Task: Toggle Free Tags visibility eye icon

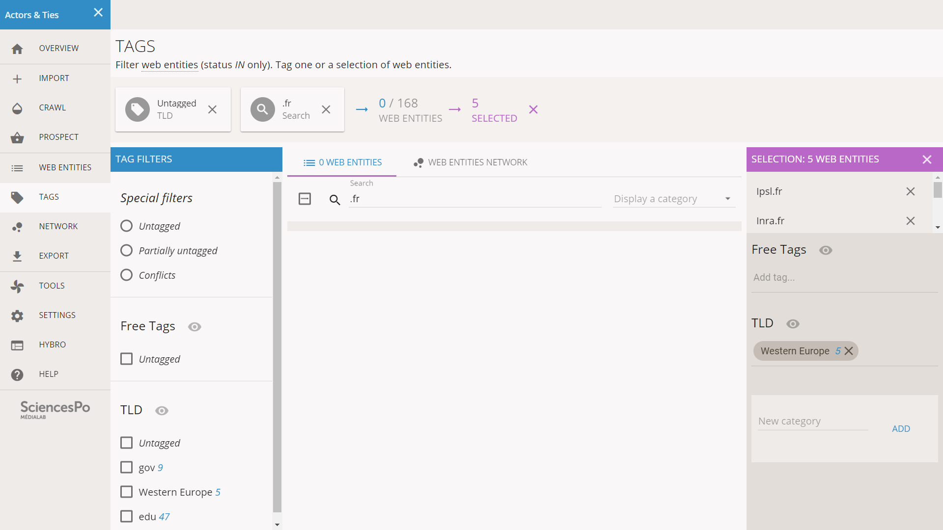Action: pyautogui.click(x=194, y=326)
